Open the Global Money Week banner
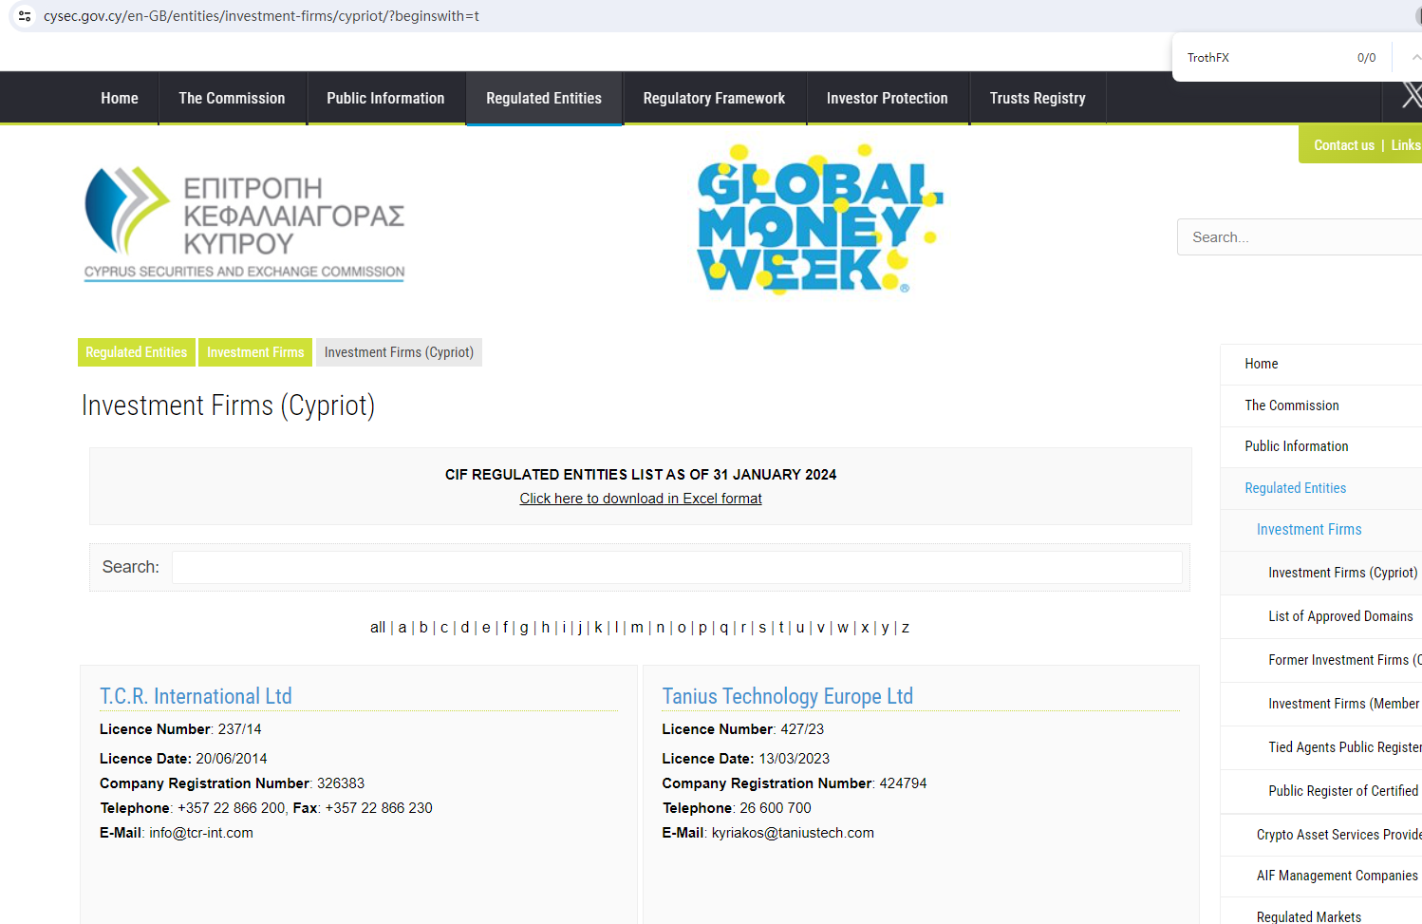Screen dimensions: 1422x924 819,219
